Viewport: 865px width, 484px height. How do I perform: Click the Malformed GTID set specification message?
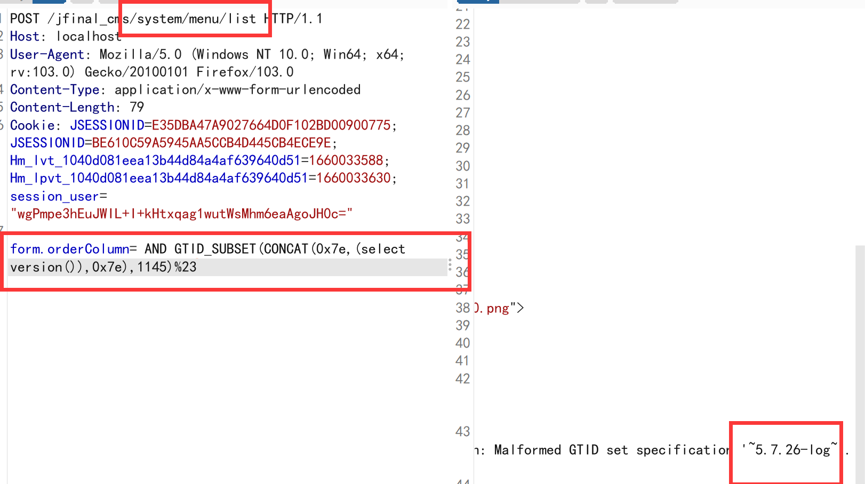[611, 450]
